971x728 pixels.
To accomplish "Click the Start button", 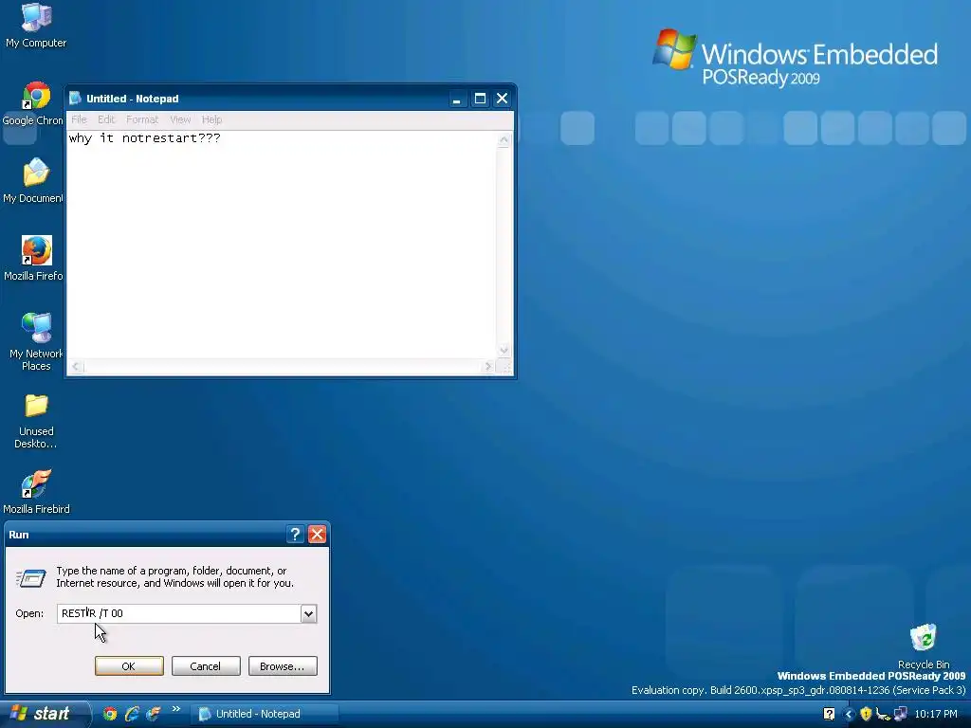I will pyautogui.click(x=44, y=714).
